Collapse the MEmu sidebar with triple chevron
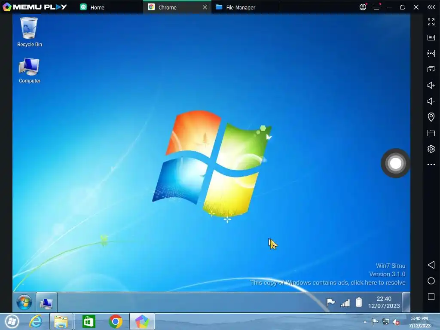 (x=431, y=7)
